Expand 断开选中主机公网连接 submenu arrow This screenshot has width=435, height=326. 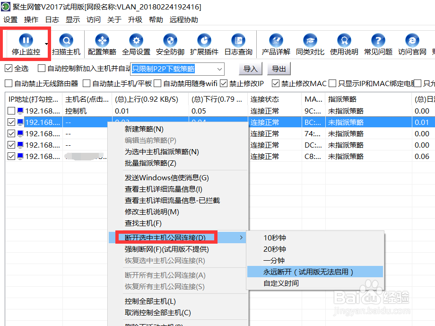[241, 238]
